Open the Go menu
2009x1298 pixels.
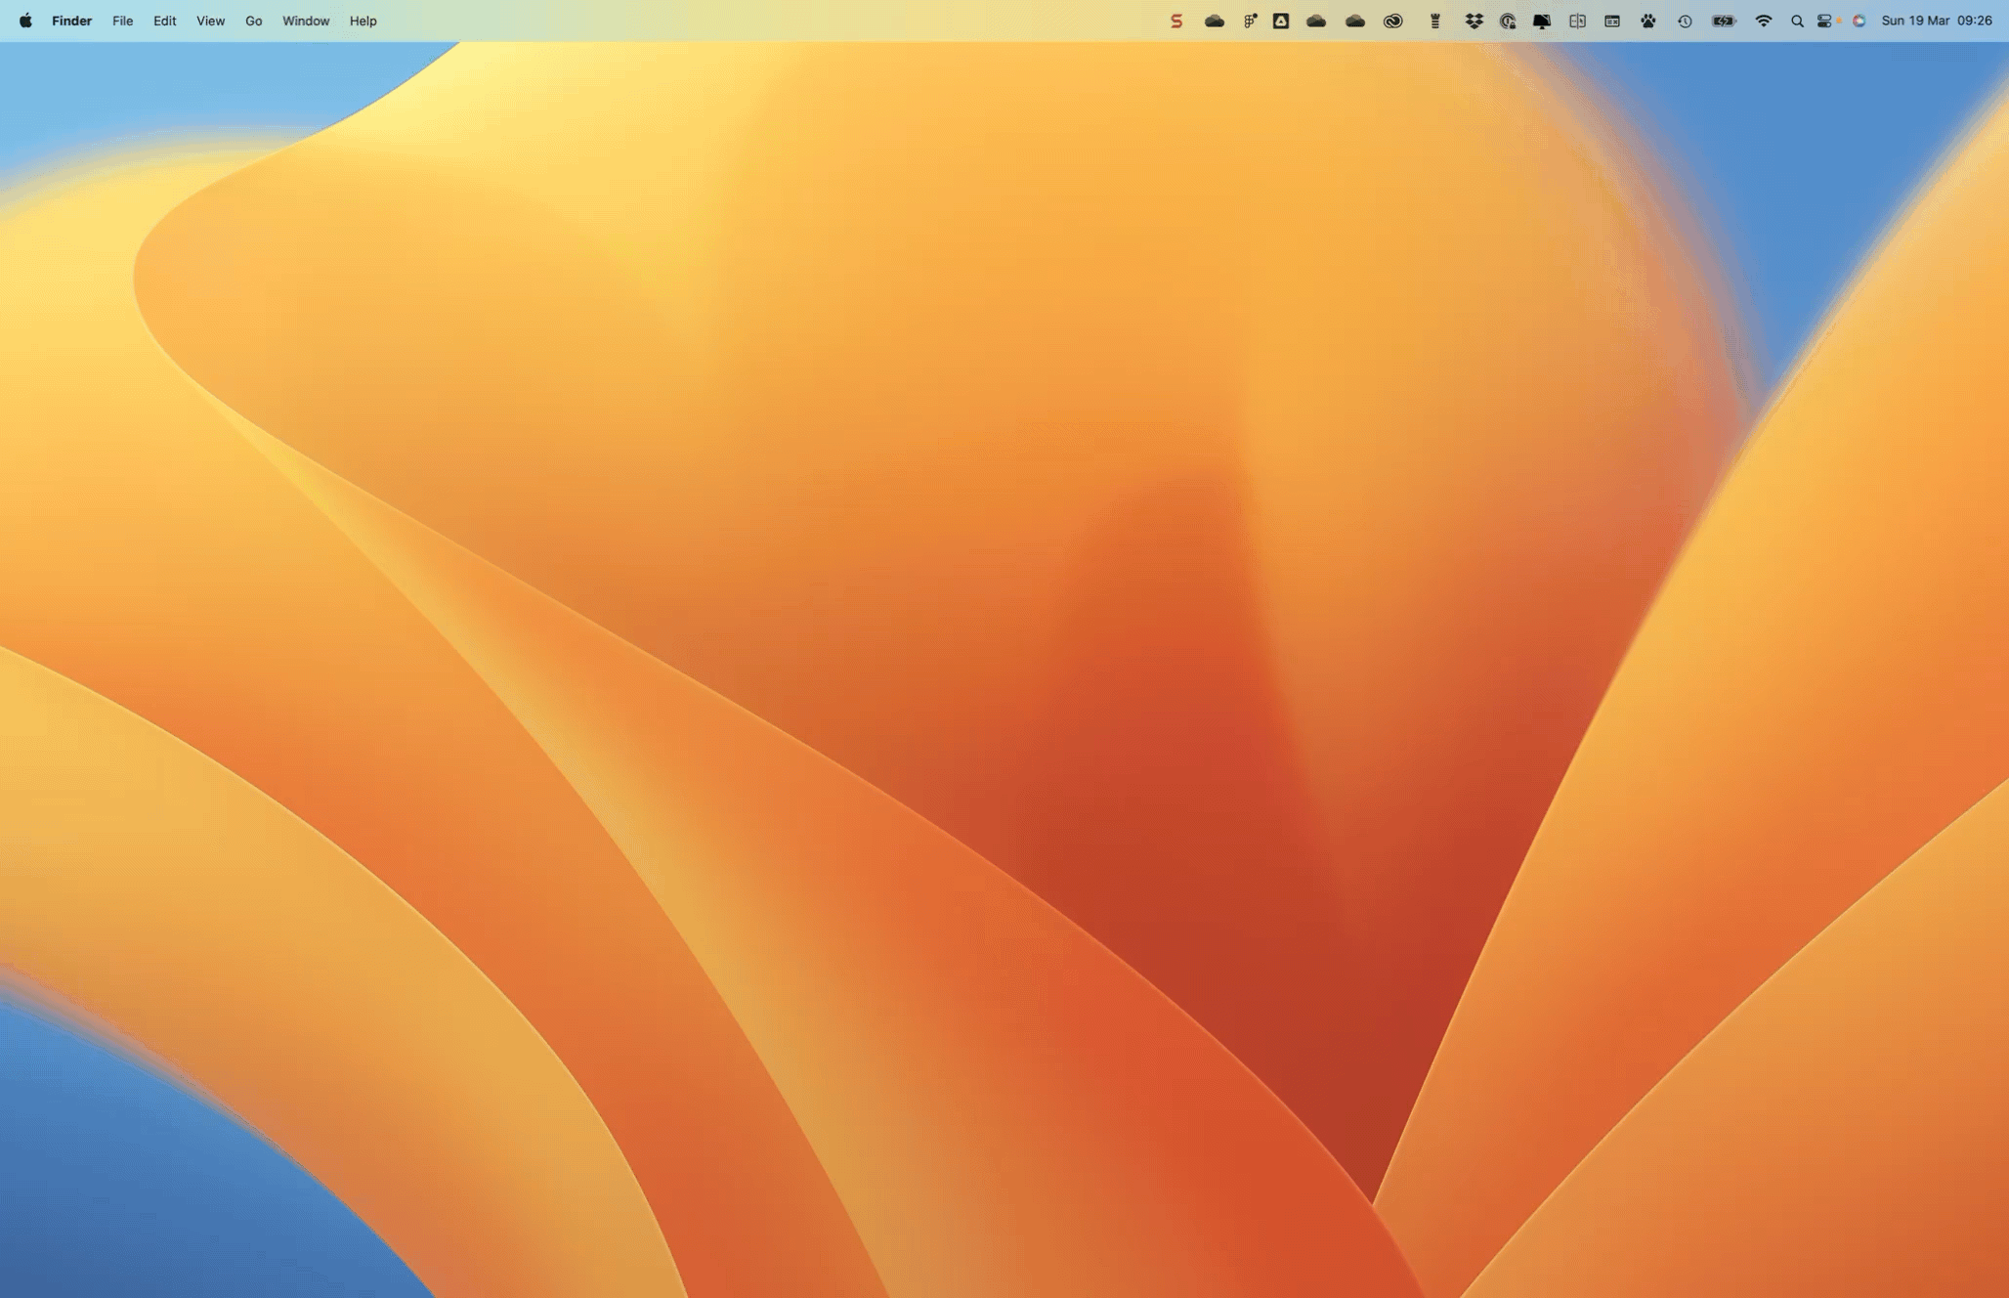253,21
